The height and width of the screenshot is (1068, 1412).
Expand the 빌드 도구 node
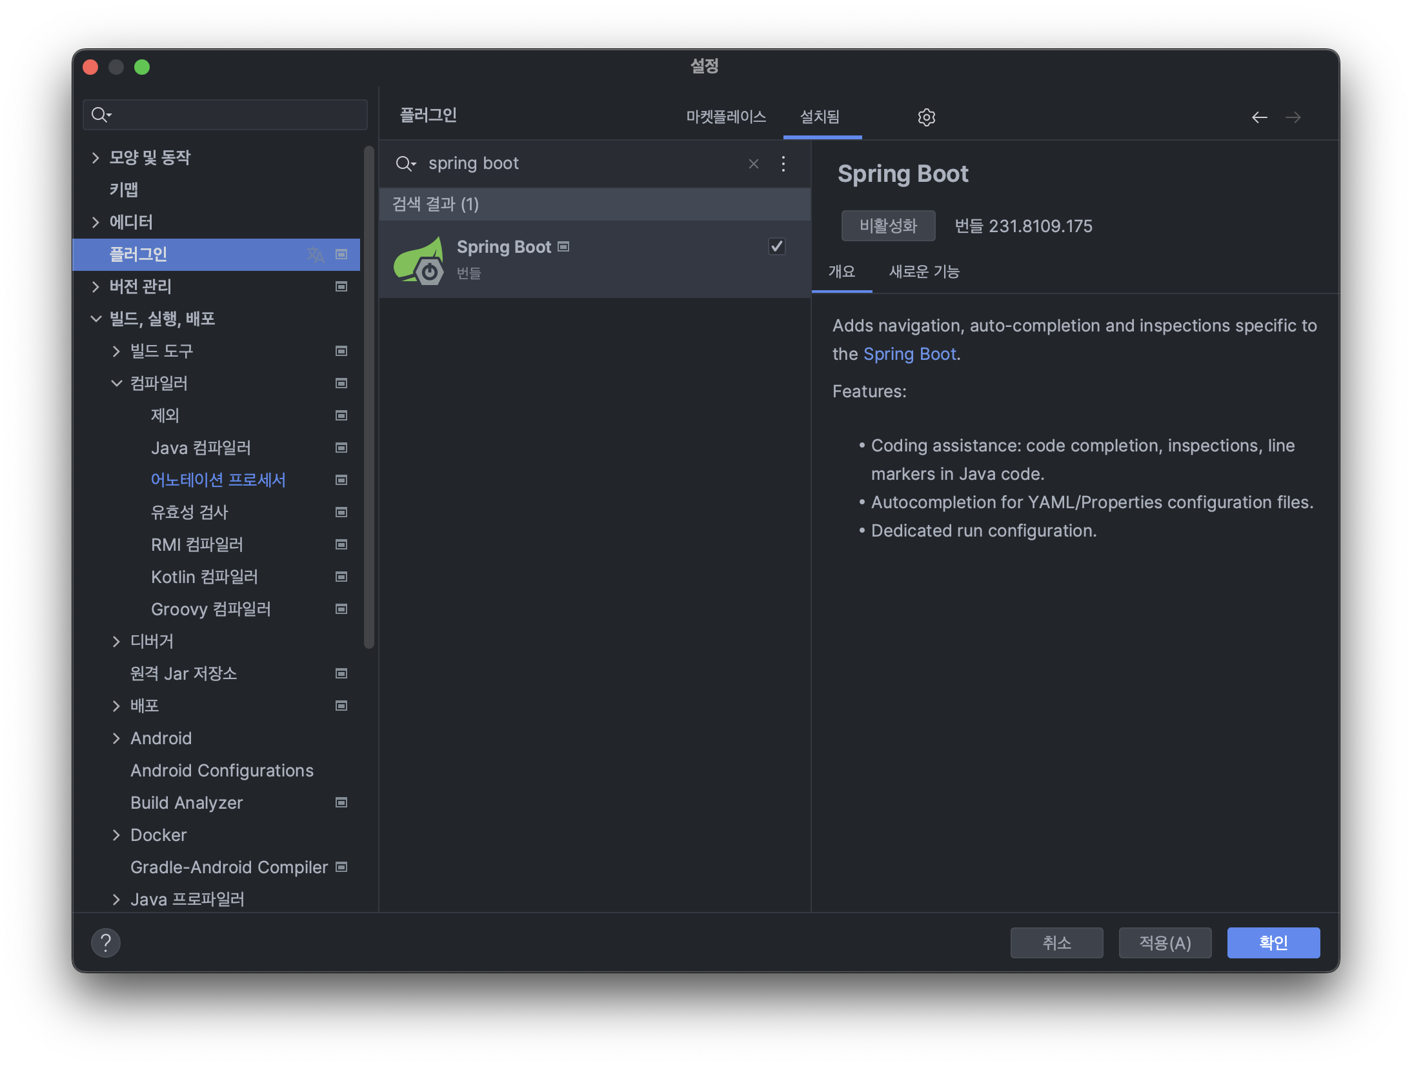coord(116,351)
